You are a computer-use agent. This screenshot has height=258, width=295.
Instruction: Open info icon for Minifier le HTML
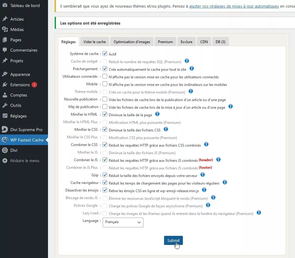click(157, 114)
